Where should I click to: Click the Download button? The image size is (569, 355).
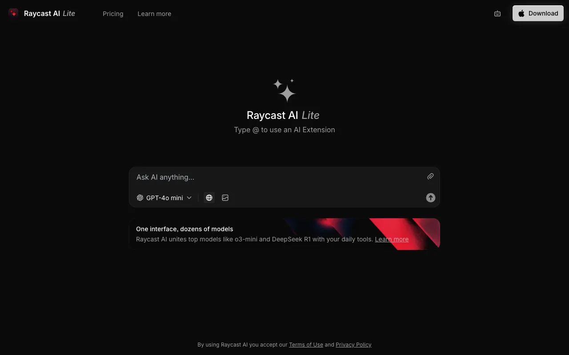point(538,13)
